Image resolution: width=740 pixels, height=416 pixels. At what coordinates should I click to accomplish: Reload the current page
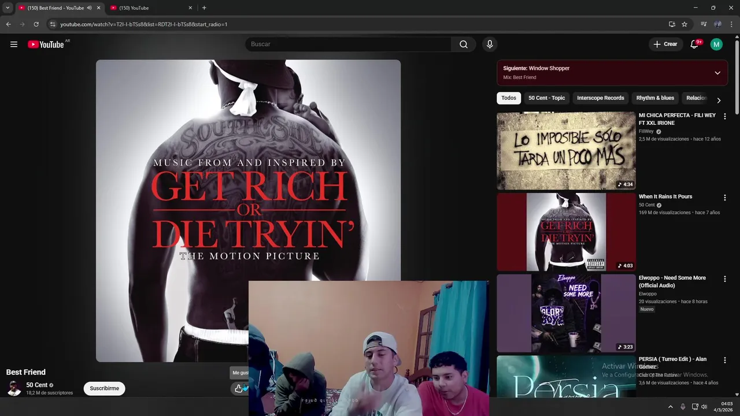[x=36, y=24]
